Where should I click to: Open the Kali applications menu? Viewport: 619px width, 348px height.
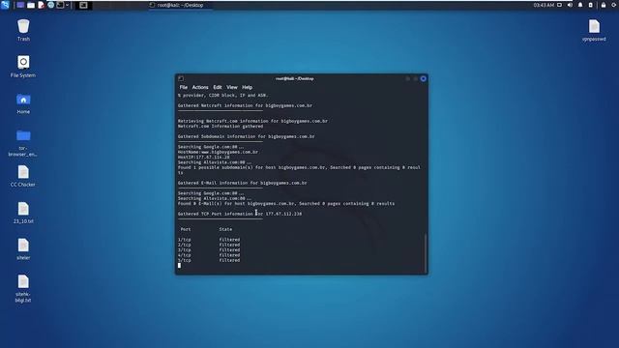(x=5, y=5)
